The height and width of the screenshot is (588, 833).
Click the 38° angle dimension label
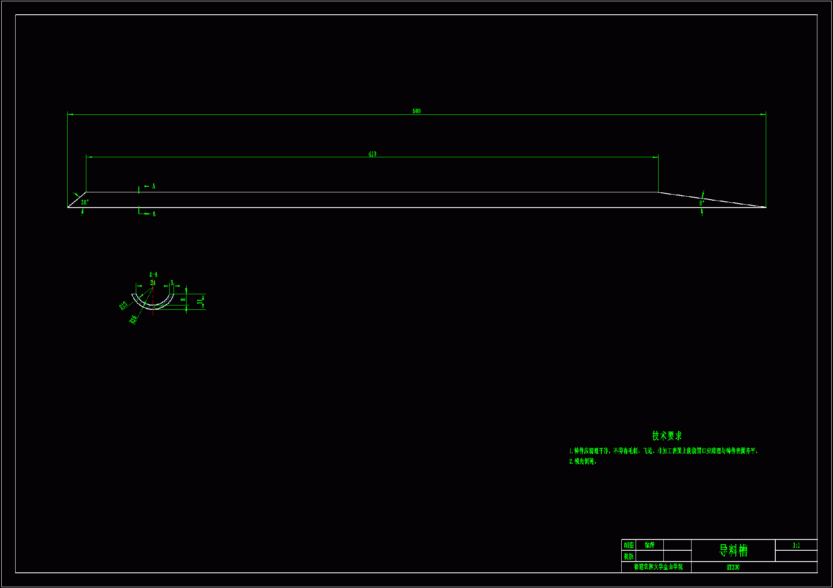tap(85, 202)
